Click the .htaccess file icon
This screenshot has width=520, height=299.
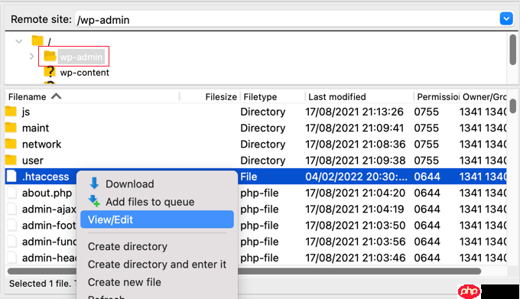(x=11, y=177)
